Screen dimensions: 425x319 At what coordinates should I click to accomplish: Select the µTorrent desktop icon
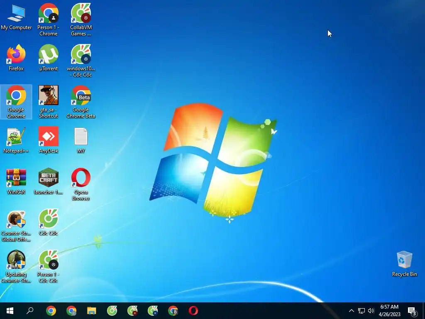(49, 58)
